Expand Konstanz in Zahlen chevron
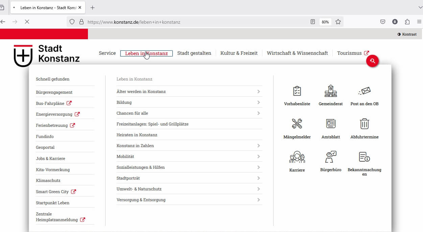The width and height of the screenshot is (423, 232). pyautogui.click(x=258, y=146)
